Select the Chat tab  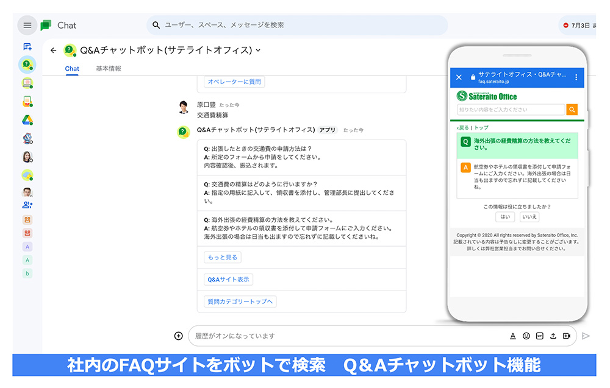click(72, 69)
